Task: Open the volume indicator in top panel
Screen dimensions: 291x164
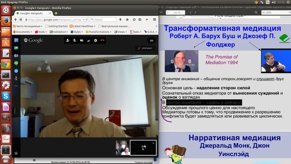Action: coord(274,2)
